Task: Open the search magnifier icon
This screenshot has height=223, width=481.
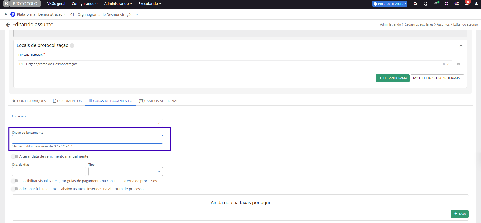Action: [415, 4]
